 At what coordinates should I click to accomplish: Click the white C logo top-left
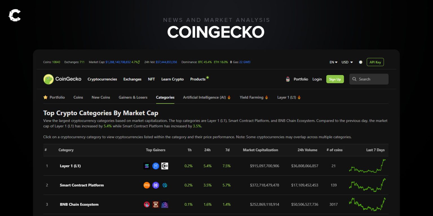[x=15, y=15]
